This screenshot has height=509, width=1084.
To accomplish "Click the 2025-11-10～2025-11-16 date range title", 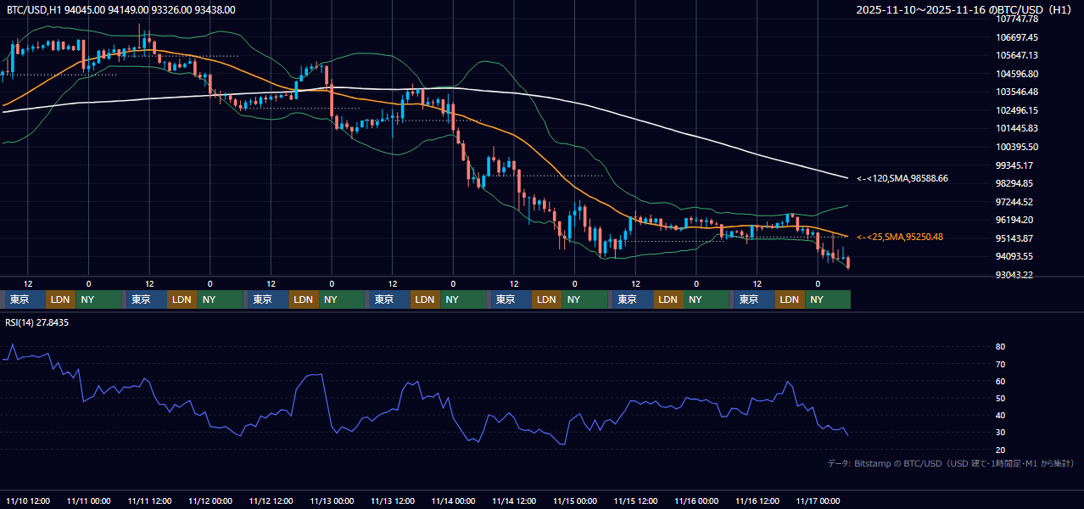I will (964, 9).
